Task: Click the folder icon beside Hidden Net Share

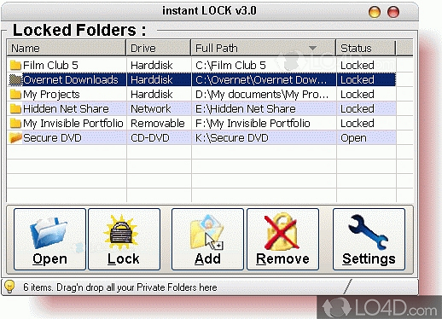Action: click(15, 108)
